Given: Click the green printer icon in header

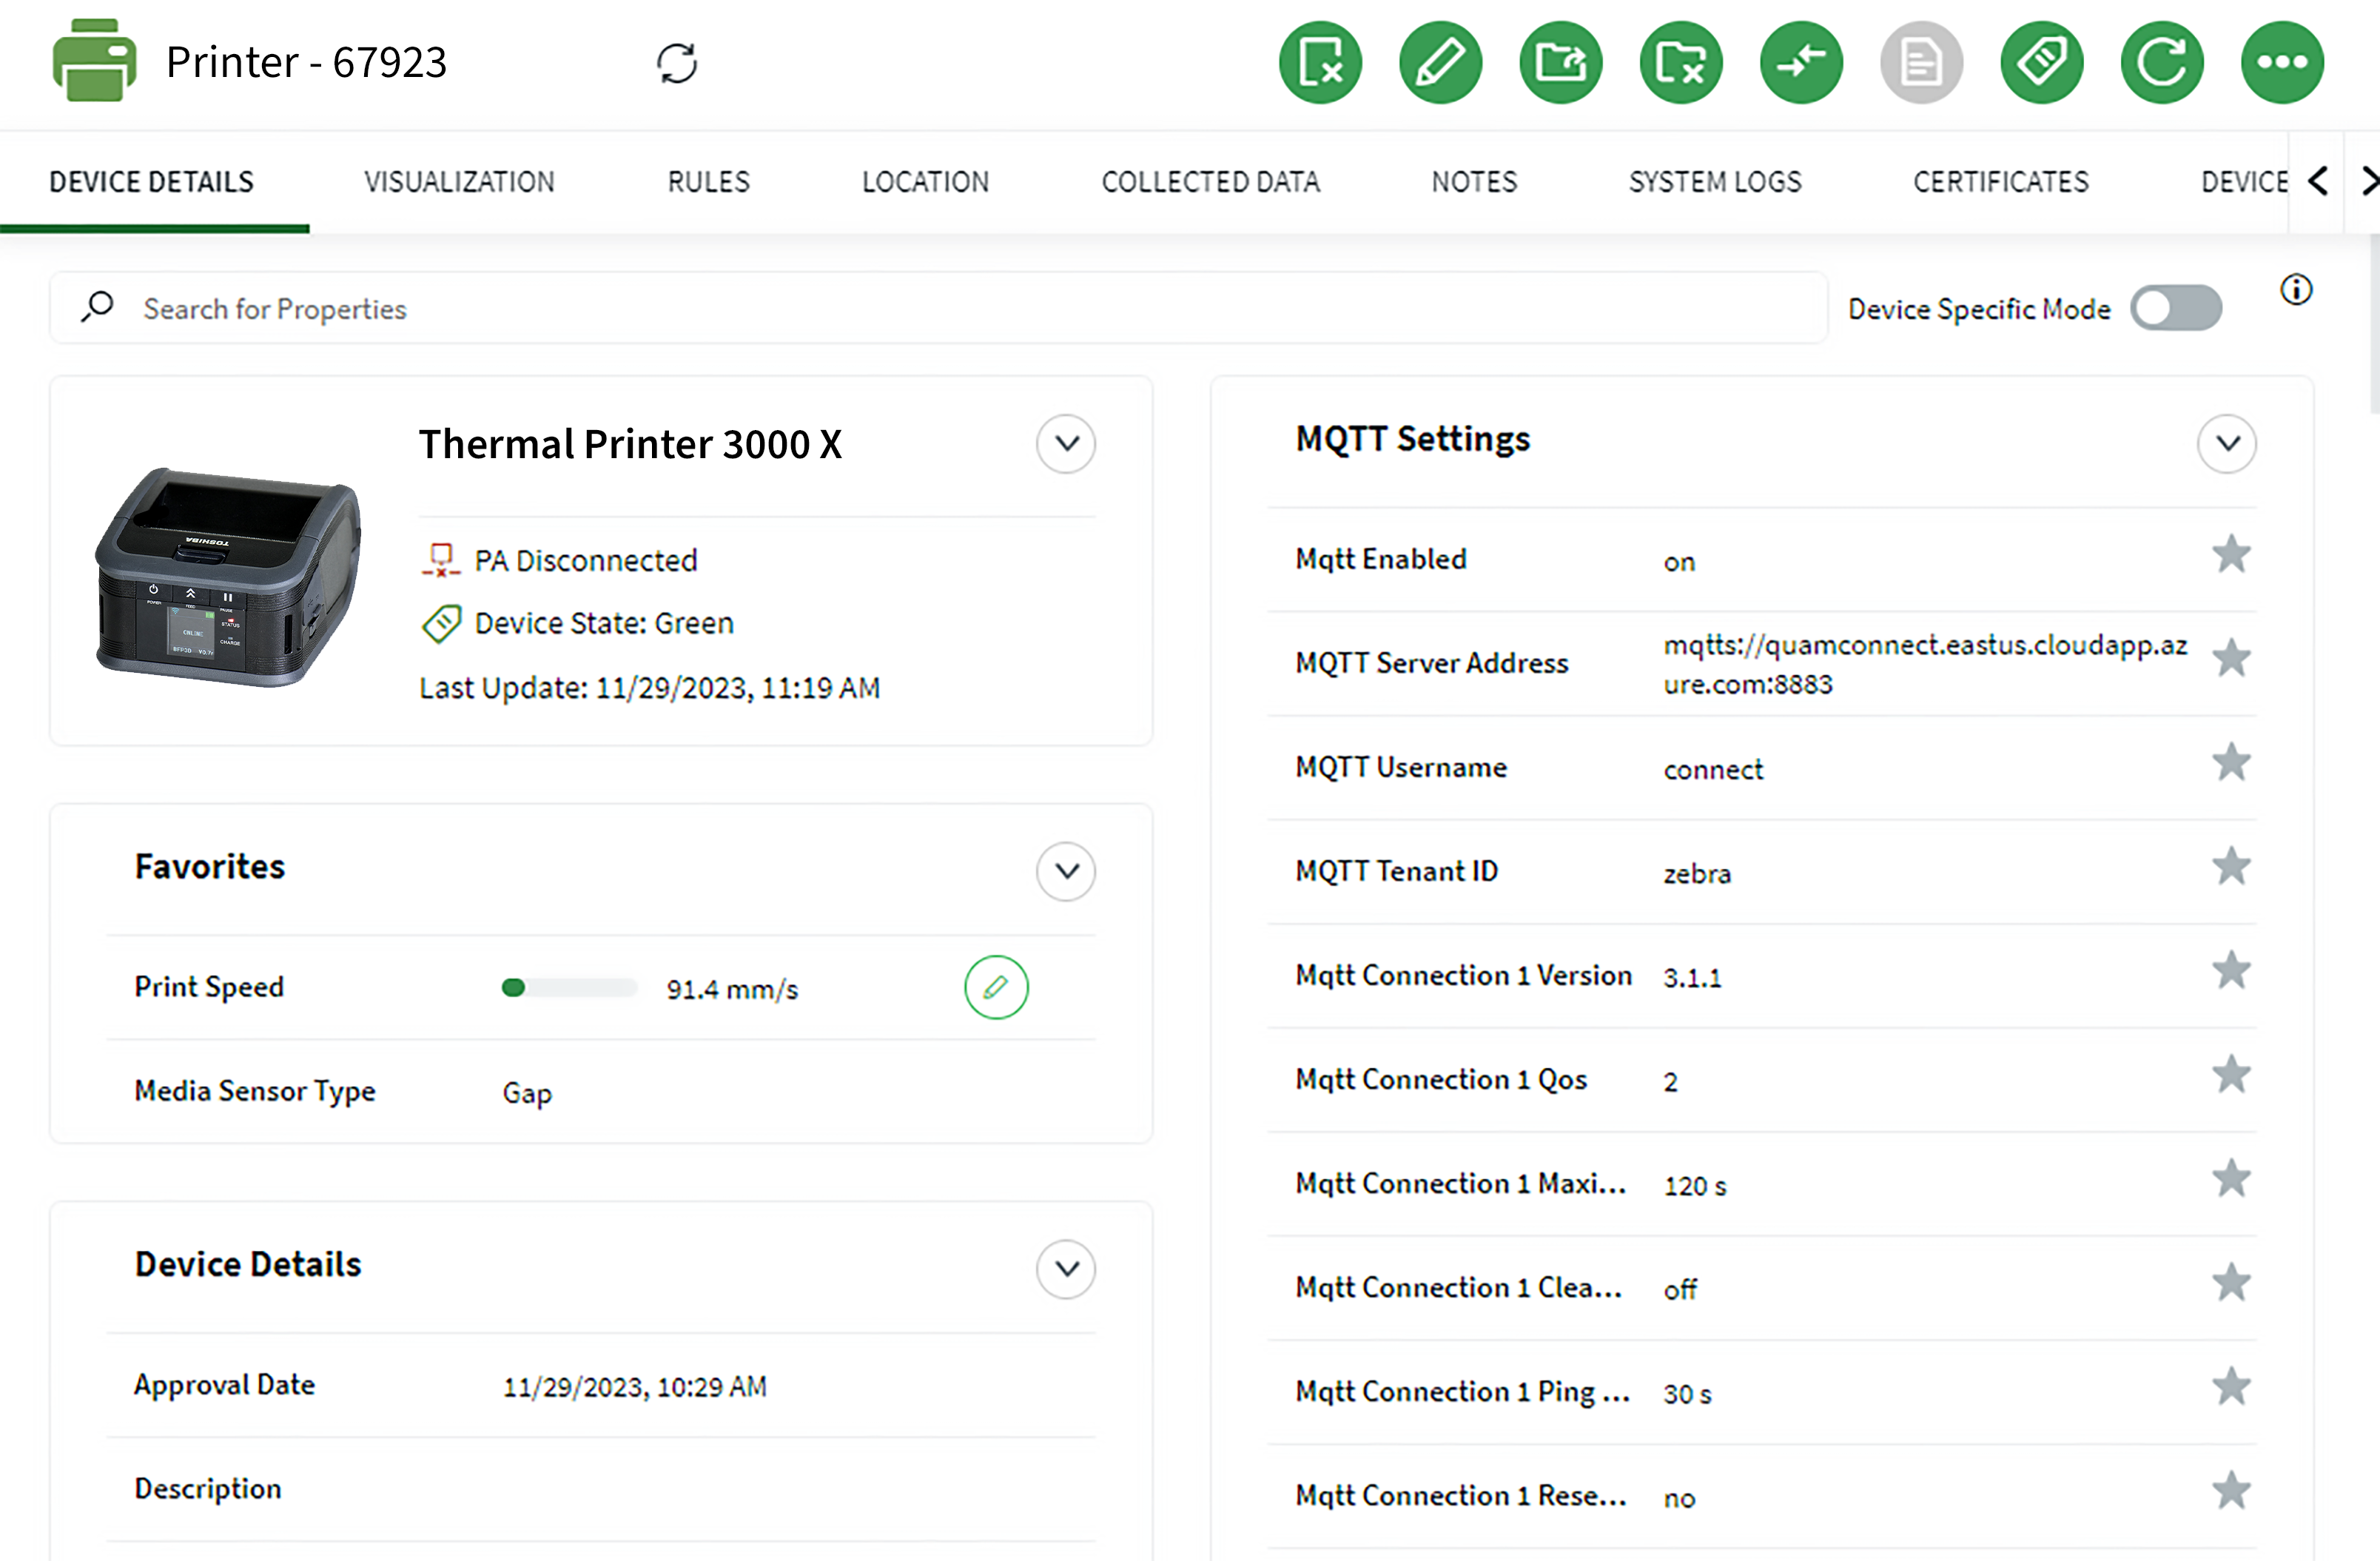Looking at the screenshot, I should tap(94, 60).
